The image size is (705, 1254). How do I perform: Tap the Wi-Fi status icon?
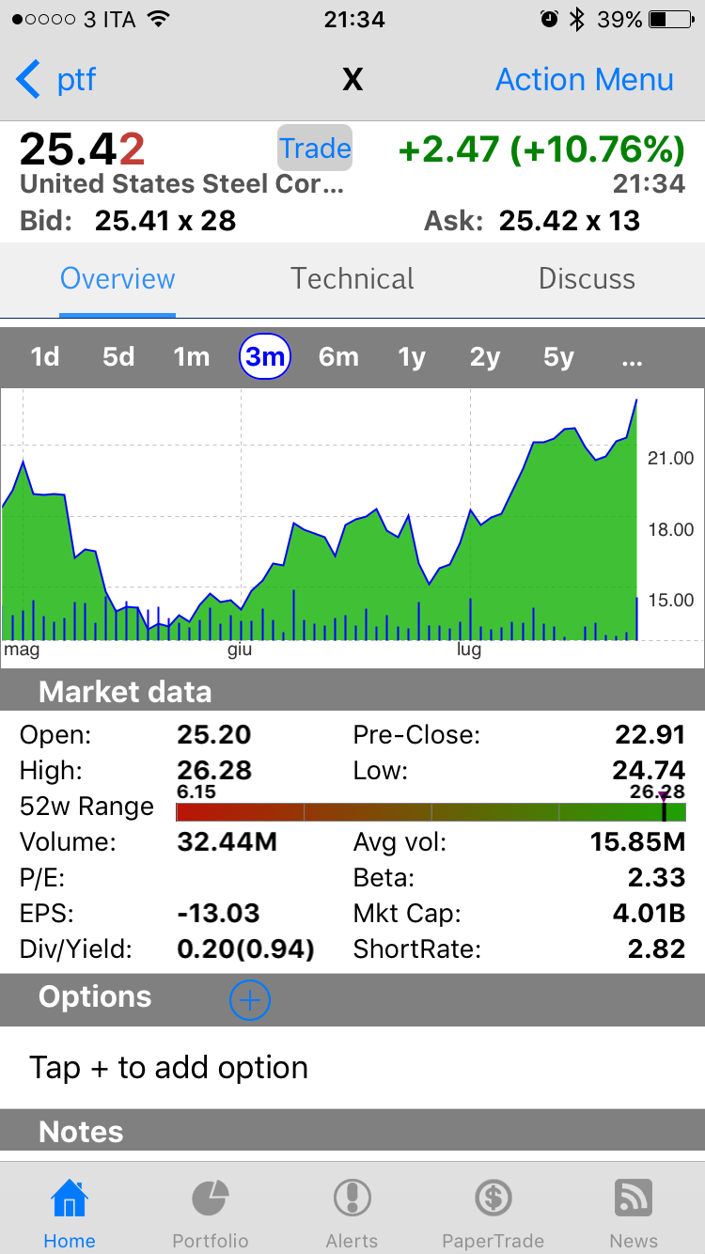(160, 19)
